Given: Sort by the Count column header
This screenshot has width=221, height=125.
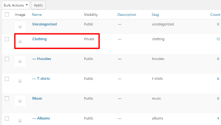Looking at the screenshot, I should (215, 14).
